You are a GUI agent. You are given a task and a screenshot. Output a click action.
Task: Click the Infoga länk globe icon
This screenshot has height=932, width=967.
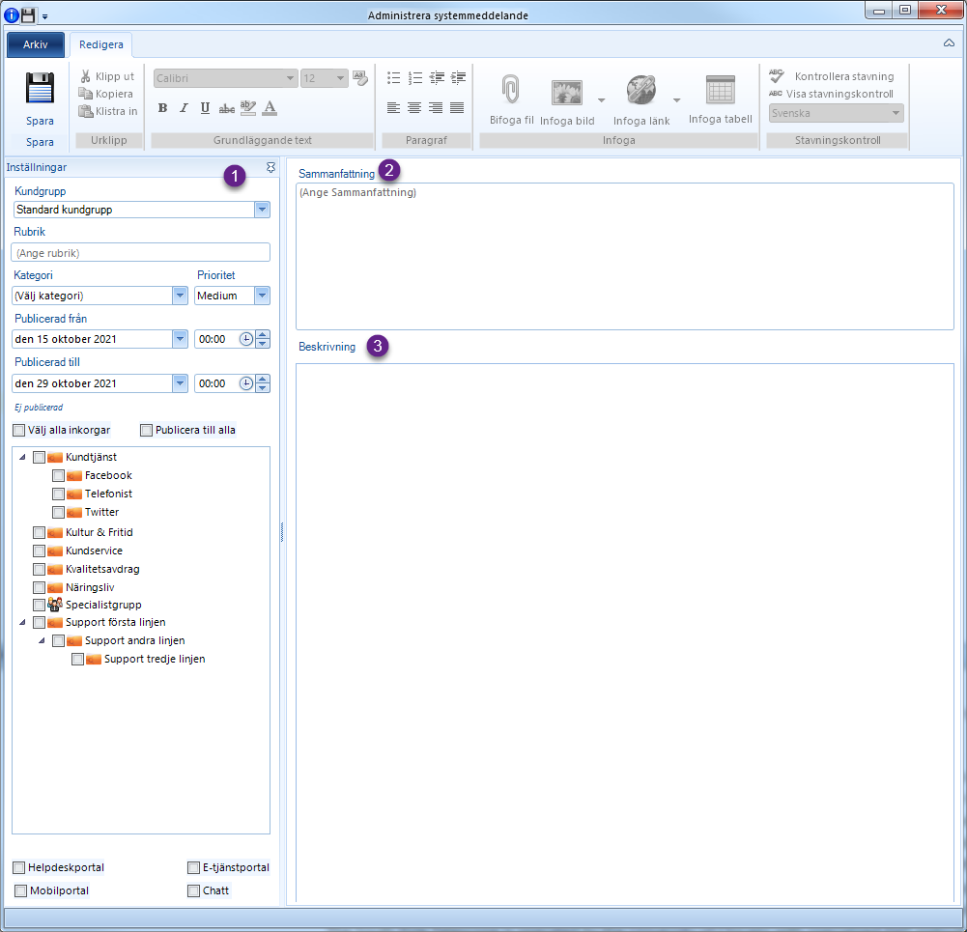coord(641,90)
